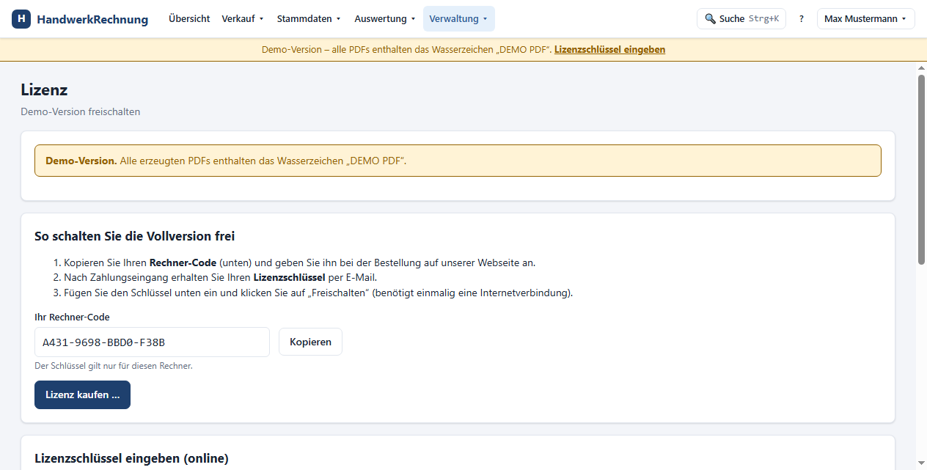Click the 'Lizenzschlüssel eingeben (online)' heading
Image resolution: width=927 pixels, height=470 pixels.
[131, 458]
